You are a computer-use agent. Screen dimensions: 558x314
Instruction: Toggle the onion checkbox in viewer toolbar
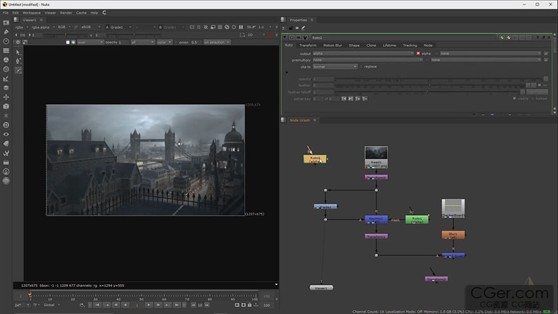[x=176, y=43]
